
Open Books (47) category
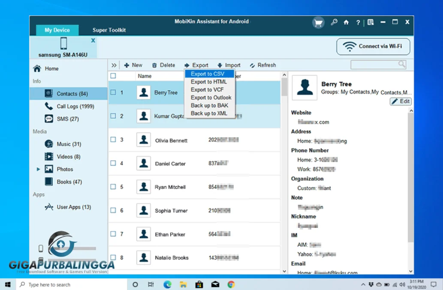point(63,182)
